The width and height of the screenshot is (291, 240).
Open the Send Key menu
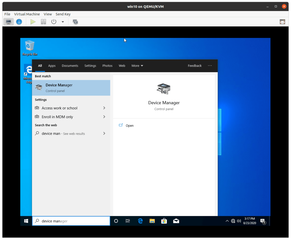63,14
